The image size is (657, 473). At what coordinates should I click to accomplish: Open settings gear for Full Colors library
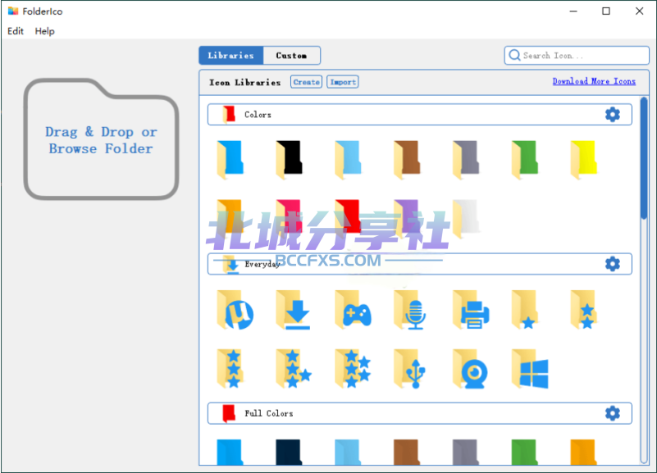click(x=612, y=413)
